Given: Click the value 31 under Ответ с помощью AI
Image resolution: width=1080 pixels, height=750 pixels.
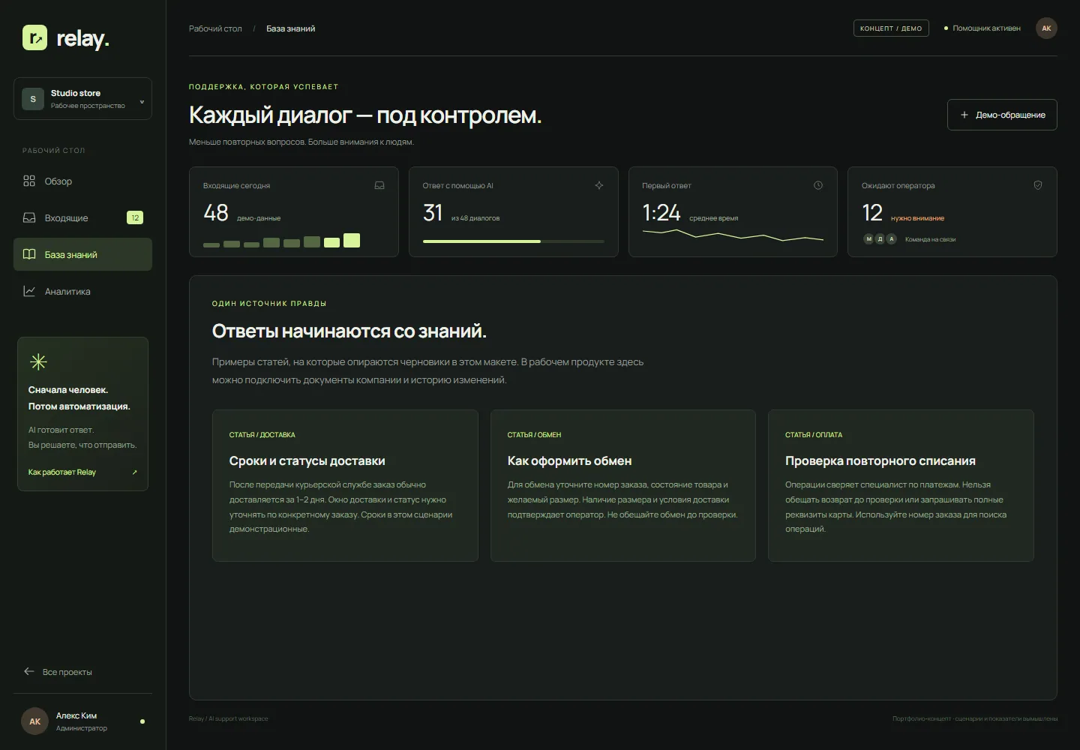Looking at the screenshot, I should click(x=433, y=213).
